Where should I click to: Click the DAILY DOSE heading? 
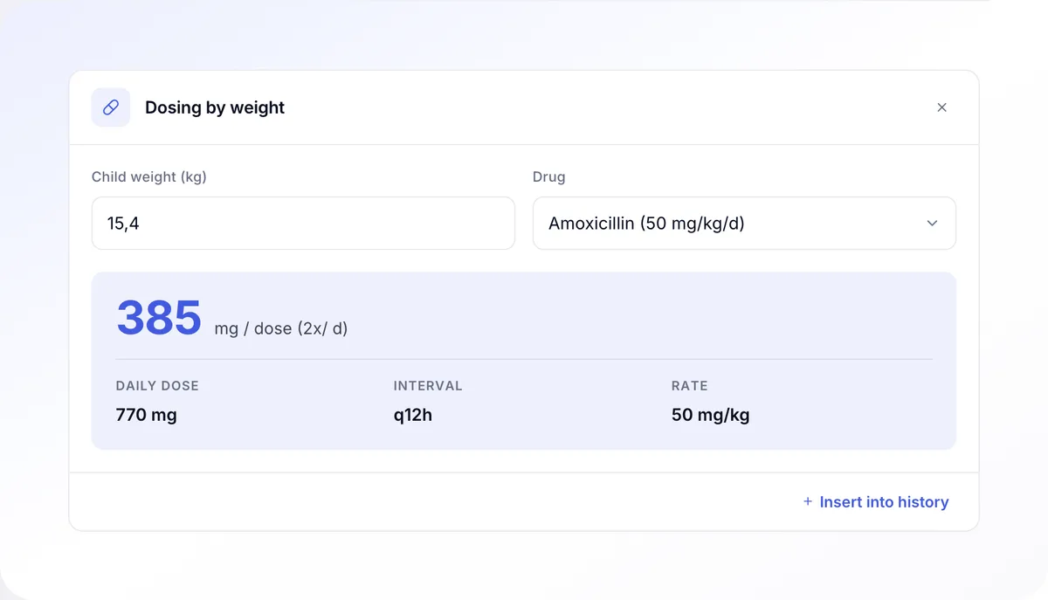click(157, 385)
